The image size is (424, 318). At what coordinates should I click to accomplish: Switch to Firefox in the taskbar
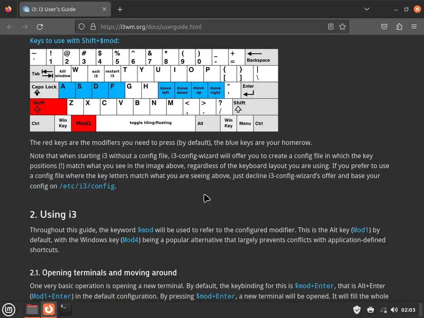[x=49, y=309]
